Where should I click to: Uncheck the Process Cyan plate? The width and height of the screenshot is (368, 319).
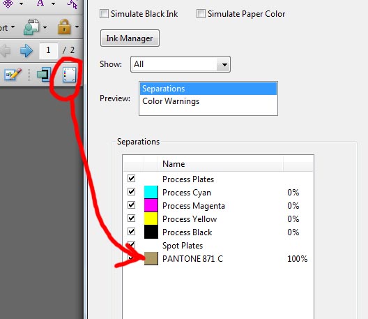tap(132, 191)
